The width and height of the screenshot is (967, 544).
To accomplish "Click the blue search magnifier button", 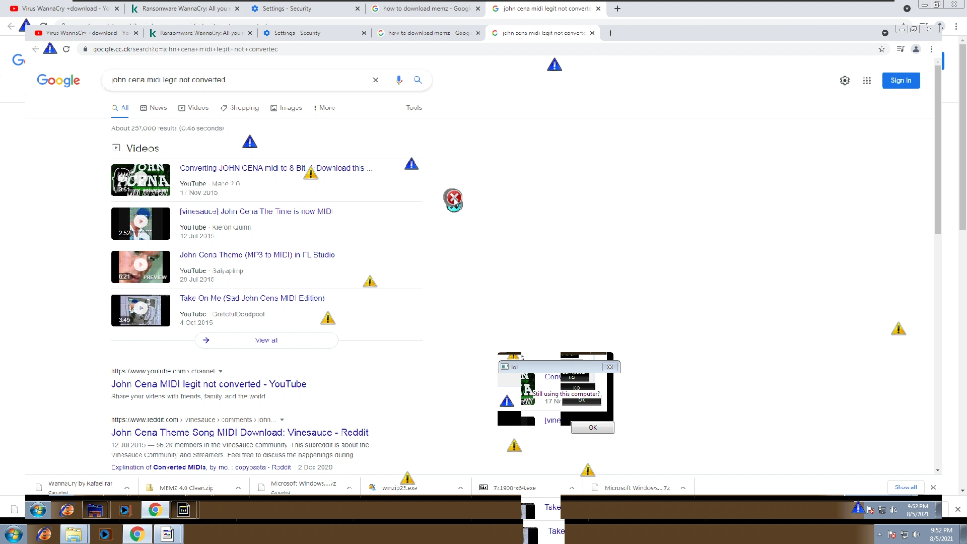I will pos(418,80).
